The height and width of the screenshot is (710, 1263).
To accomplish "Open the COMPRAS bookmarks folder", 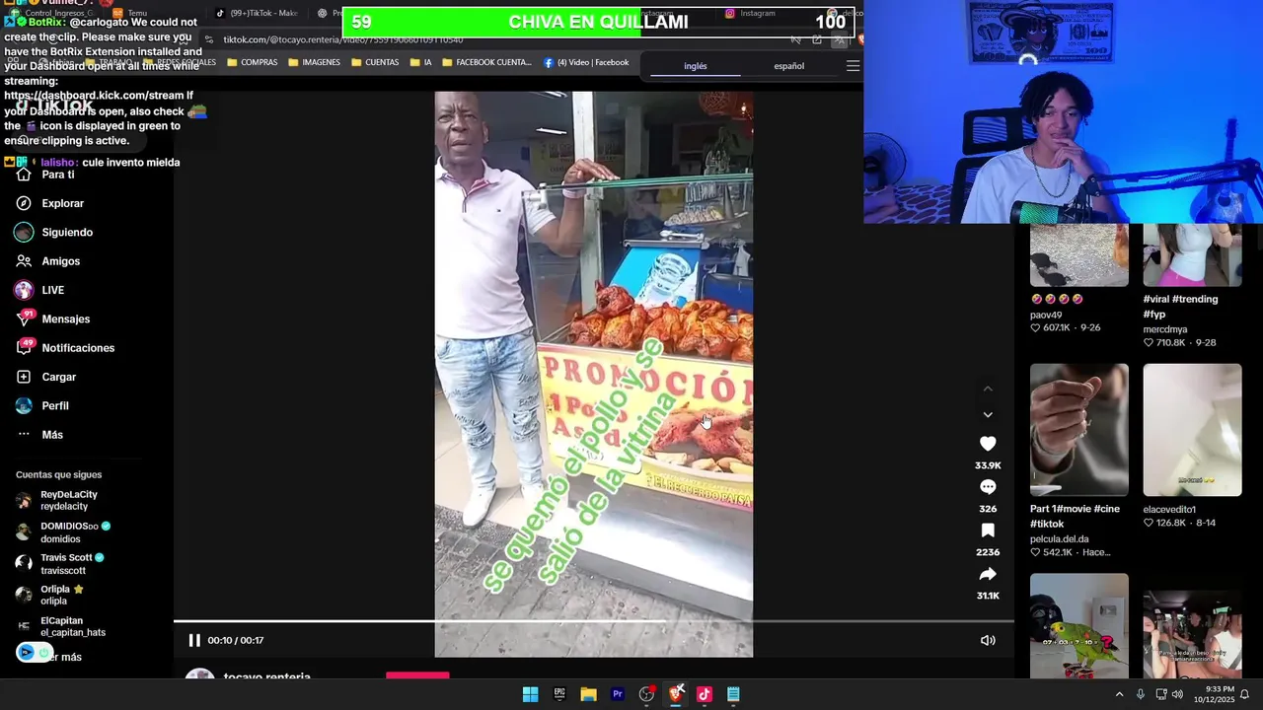I will [253, 62].
